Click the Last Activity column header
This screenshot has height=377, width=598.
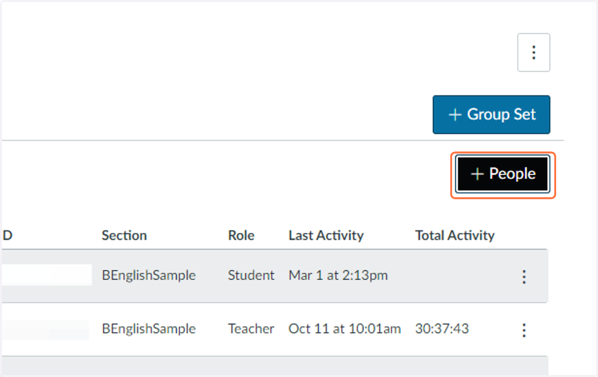point(326,236)
